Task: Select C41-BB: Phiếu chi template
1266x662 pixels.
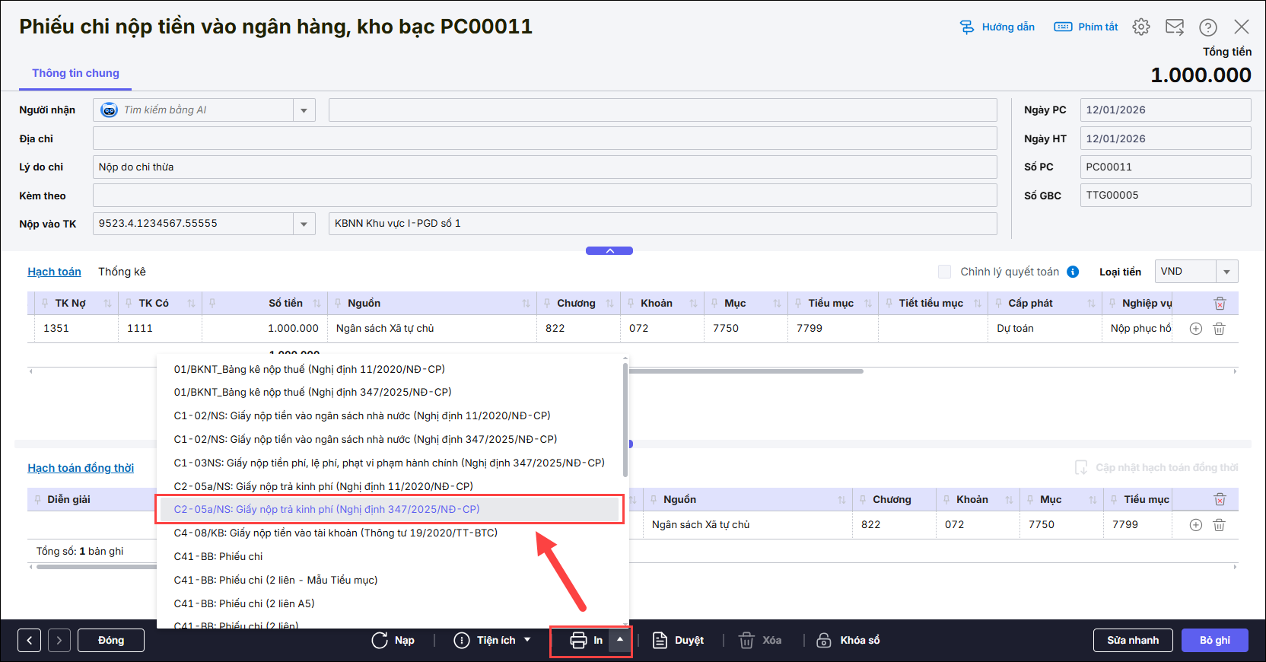Action: (218, 556)
